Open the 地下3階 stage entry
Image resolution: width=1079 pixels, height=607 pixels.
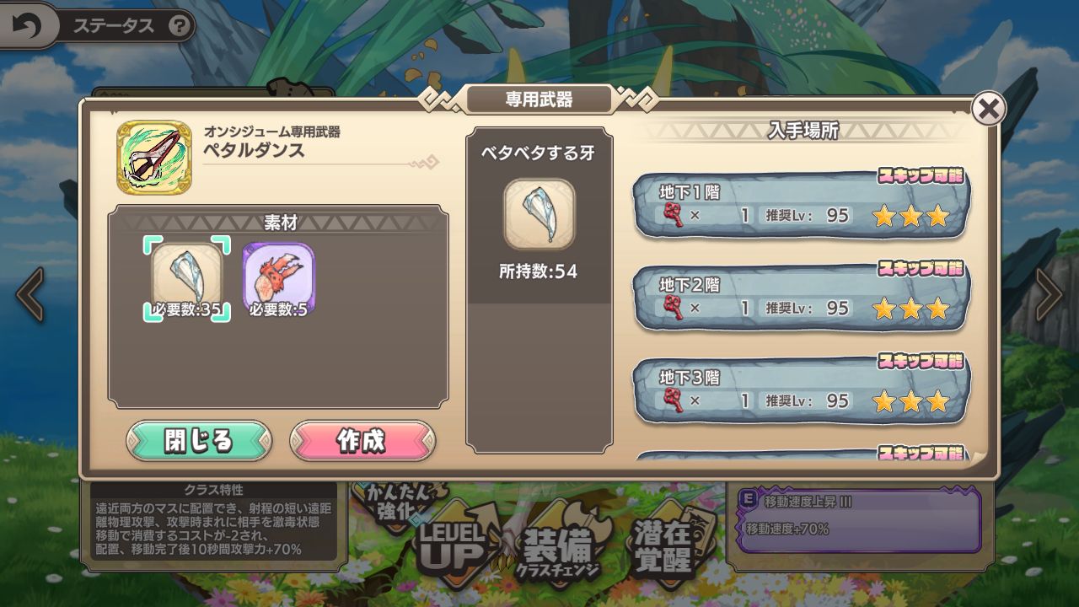[801, 390]
